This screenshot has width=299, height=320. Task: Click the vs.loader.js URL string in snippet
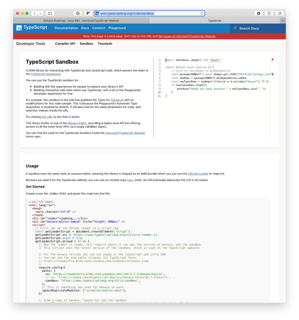click(x=116, y=235)
